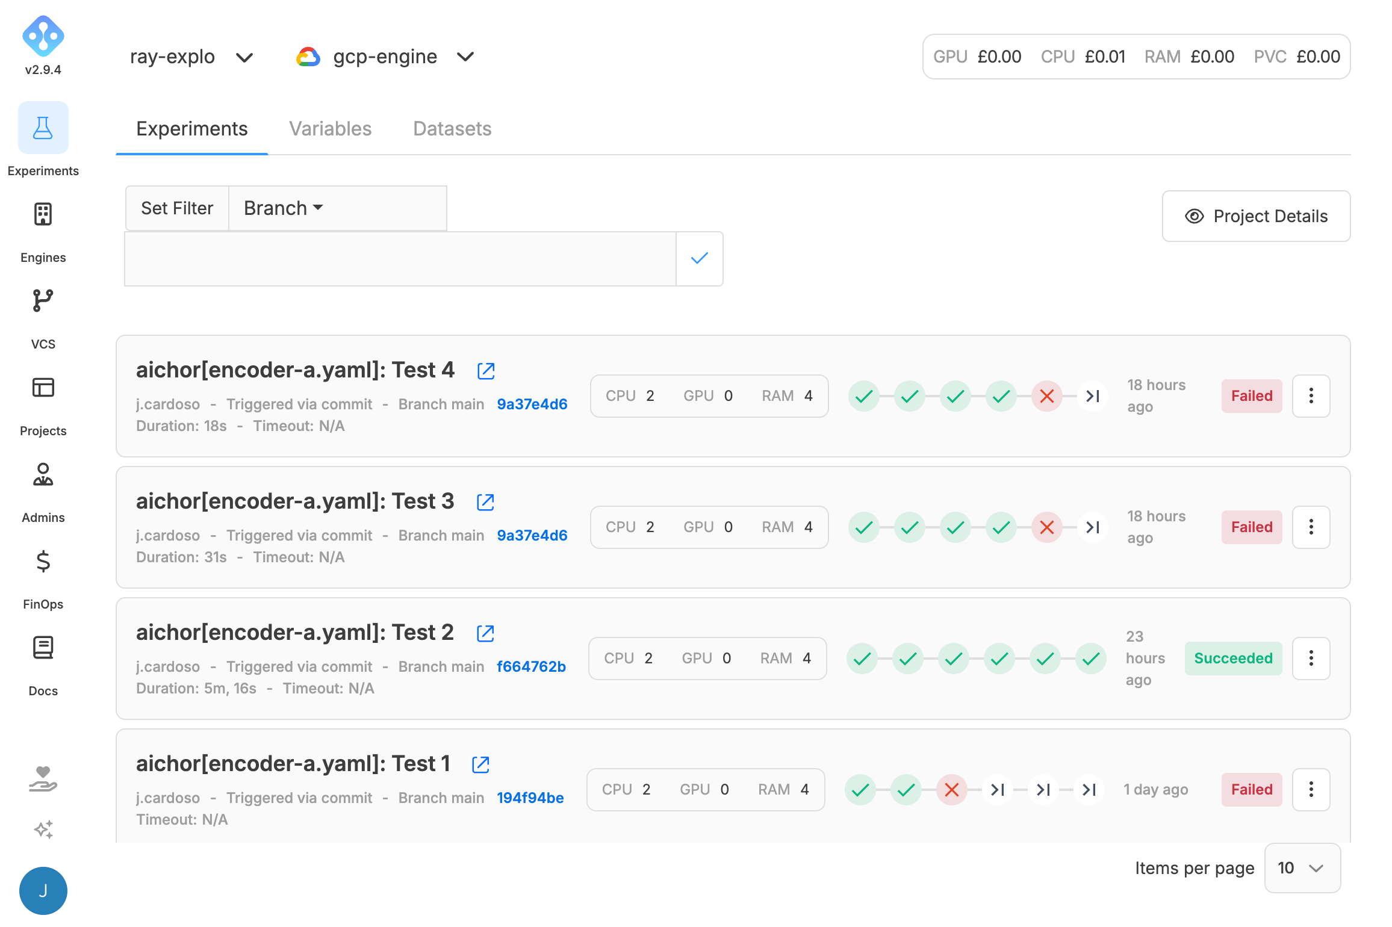Click the app logo at top left
Viewport: 1392px width, 927px height.
[x=43, y=36]
